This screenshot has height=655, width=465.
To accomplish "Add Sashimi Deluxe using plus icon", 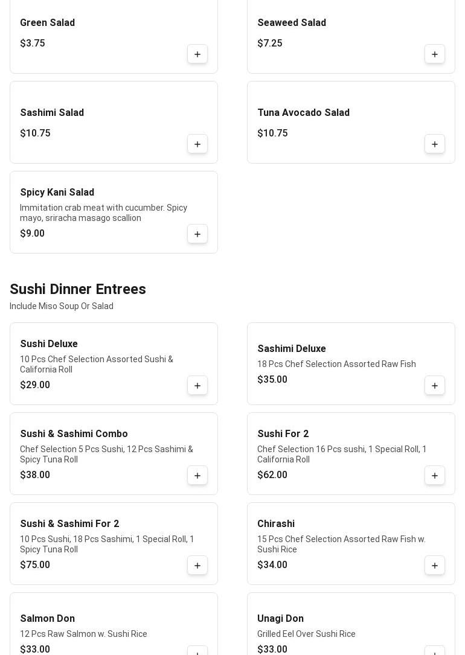I will (x=435, y=386).
